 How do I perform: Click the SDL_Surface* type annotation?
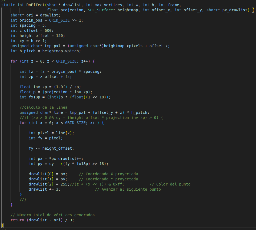(100, 10)
